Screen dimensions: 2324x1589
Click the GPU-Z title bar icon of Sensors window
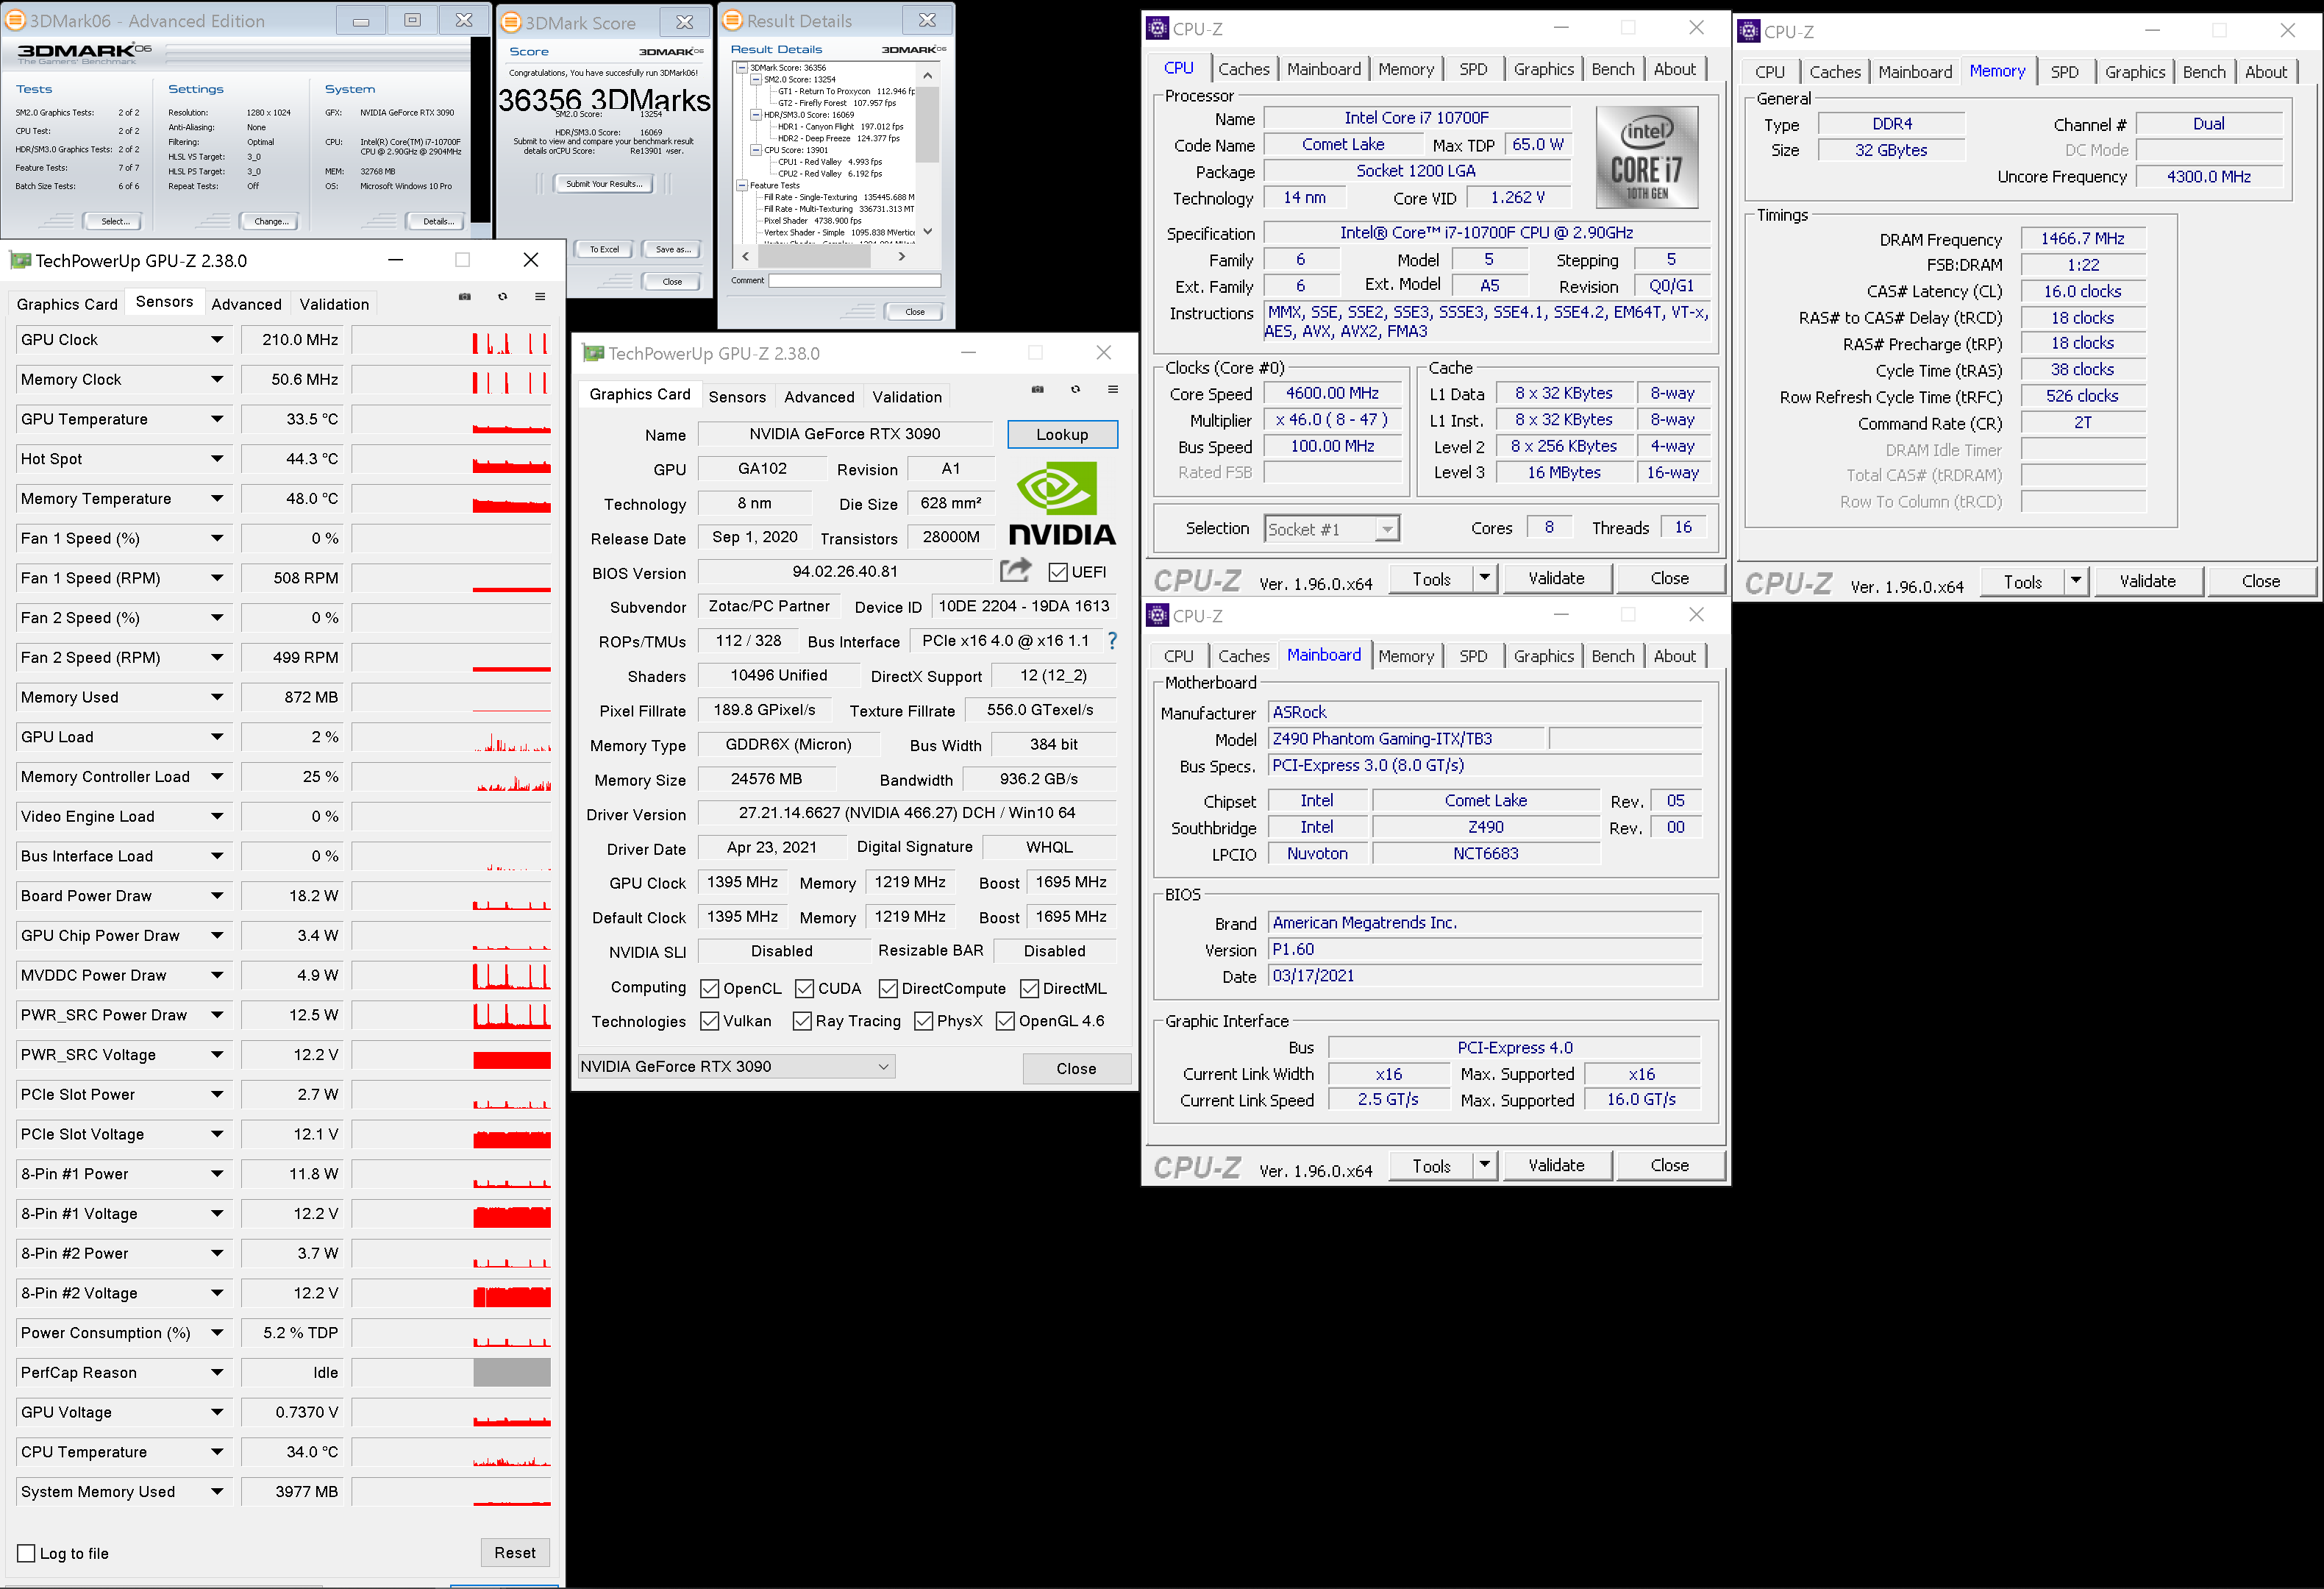[x=20, y=260]
